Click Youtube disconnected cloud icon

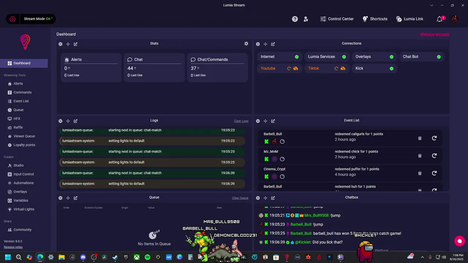point(296,68)
